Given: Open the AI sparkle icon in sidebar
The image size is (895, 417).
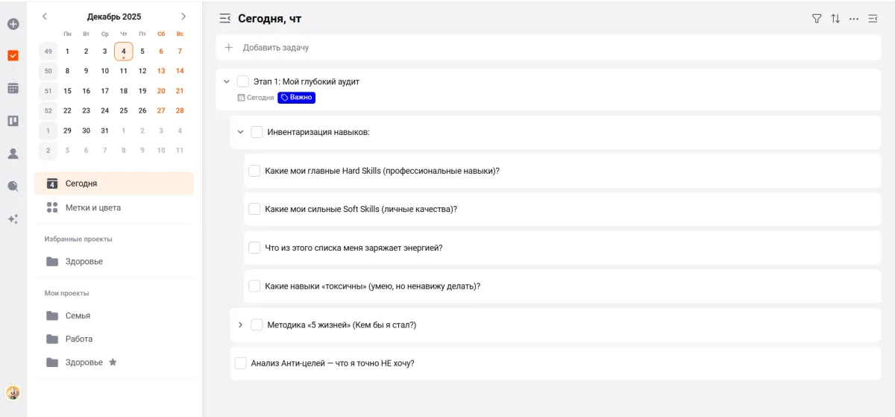Looking at the screenshot, I should pyautogui.click(x=13, y=219).
